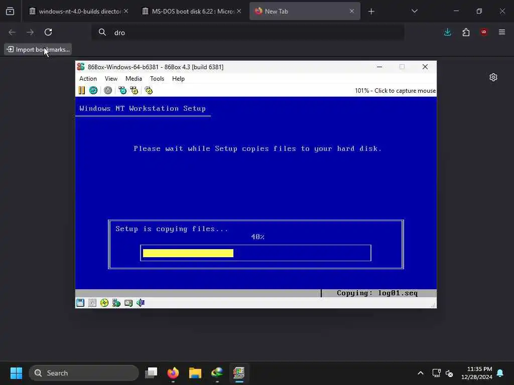Open the 86Box Media menu

[x=134, y=79]
